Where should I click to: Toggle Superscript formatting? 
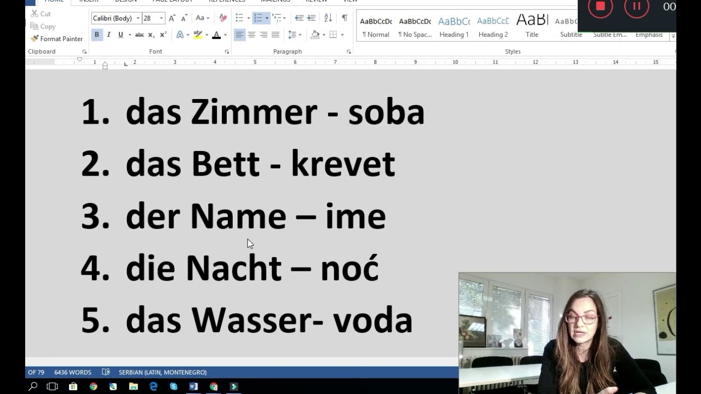(x=163, y=34)
